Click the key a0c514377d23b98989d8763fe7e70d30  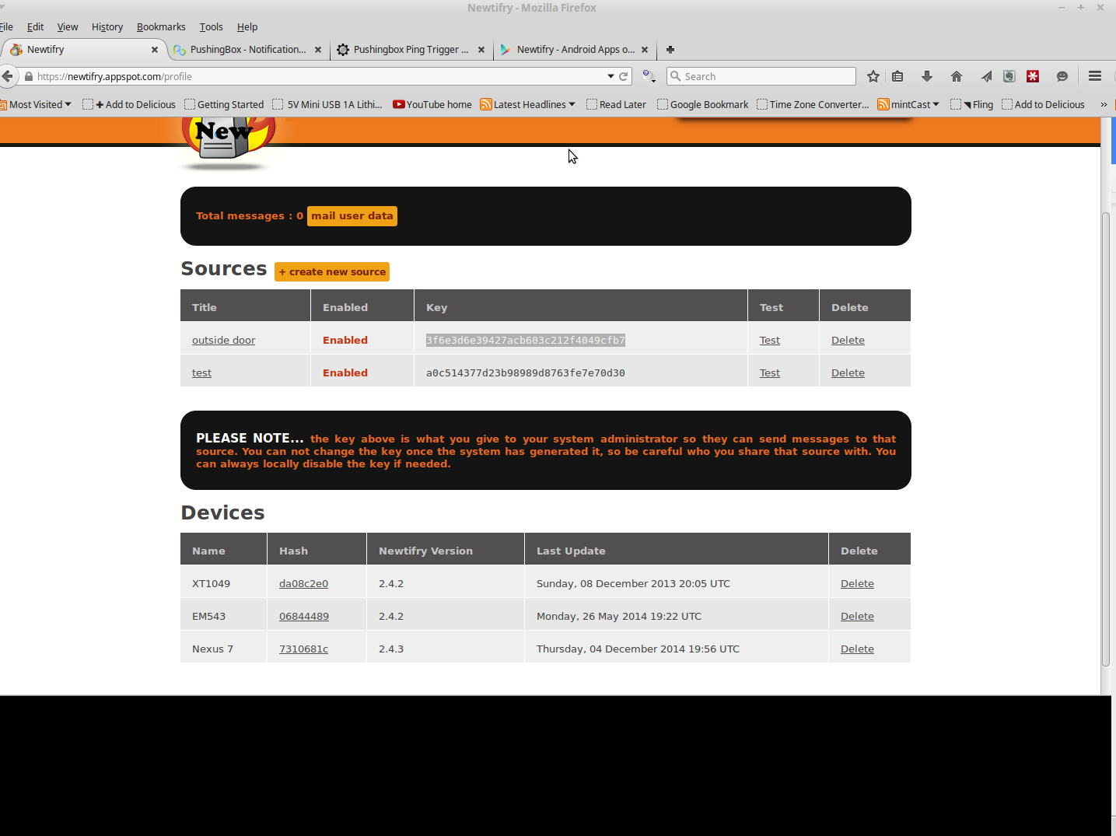click(x=525, y=373)
